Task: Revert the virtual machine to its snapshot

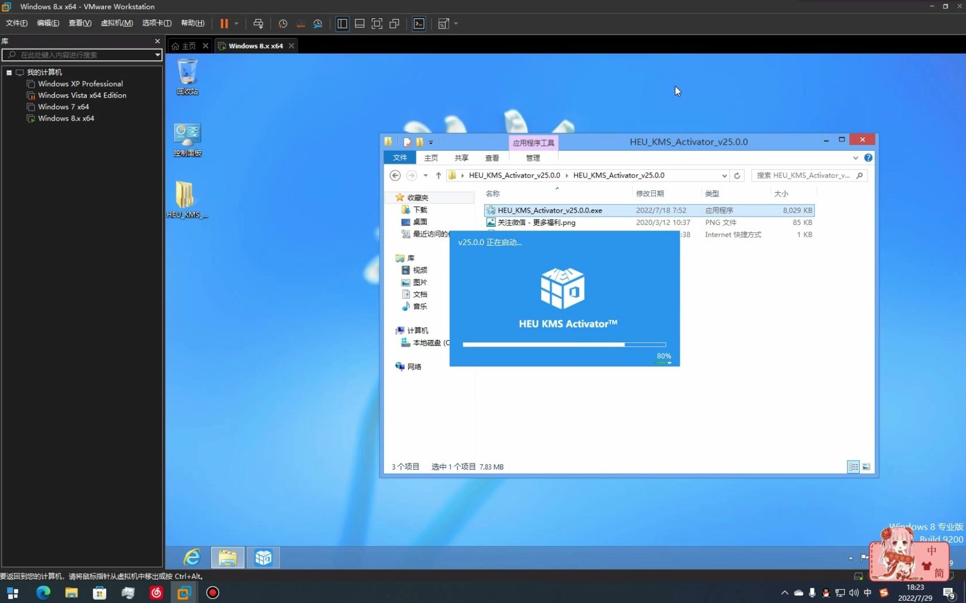Action: [300, 23]
